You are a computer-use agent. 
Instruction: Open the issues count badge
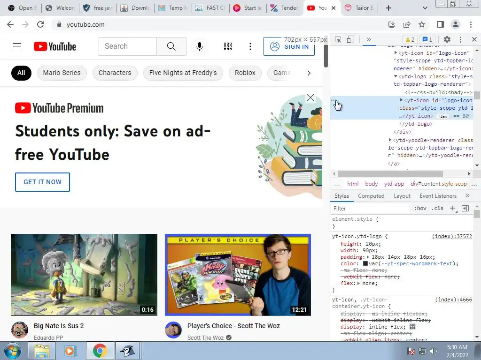click(427, 39)
